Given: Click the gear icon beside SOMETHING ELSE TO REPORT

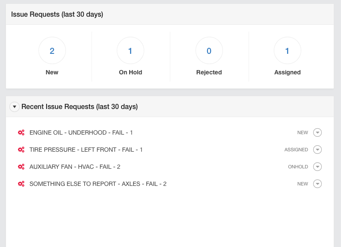Looking at the screenshot, I should pyautogui.click(x=21, y=184).
